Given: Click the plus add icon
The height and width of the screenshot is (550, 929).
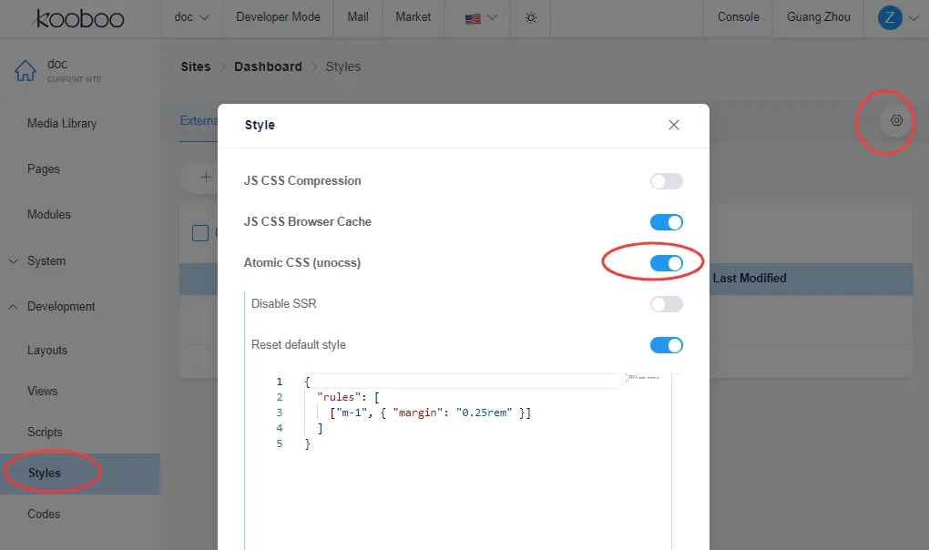Looking at the screenshot, I should coord(206,178).
